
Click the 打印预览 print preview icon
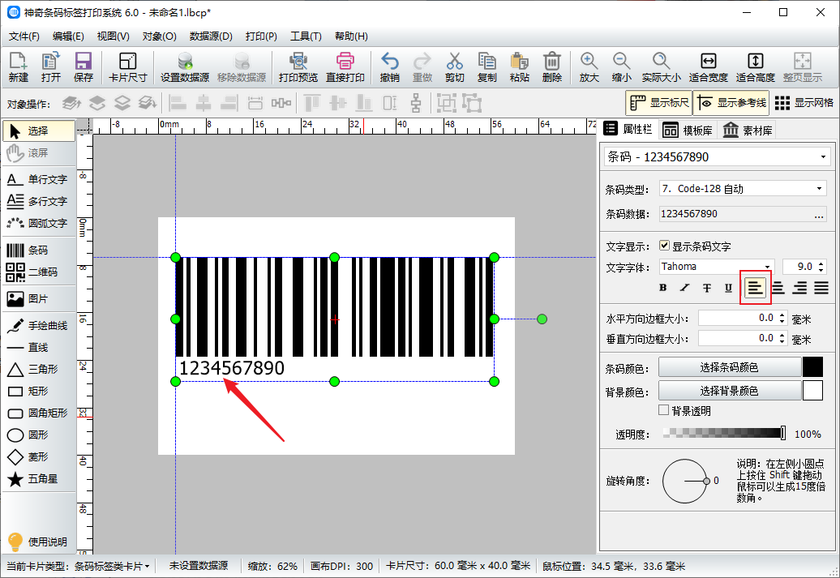pos(298,62)
